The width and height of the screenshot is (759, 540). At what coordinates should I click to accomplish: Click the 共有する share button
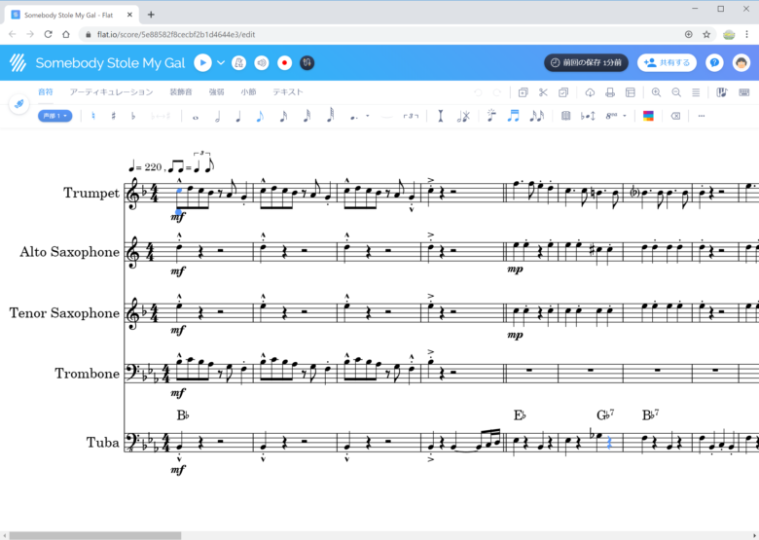[667, 63]
